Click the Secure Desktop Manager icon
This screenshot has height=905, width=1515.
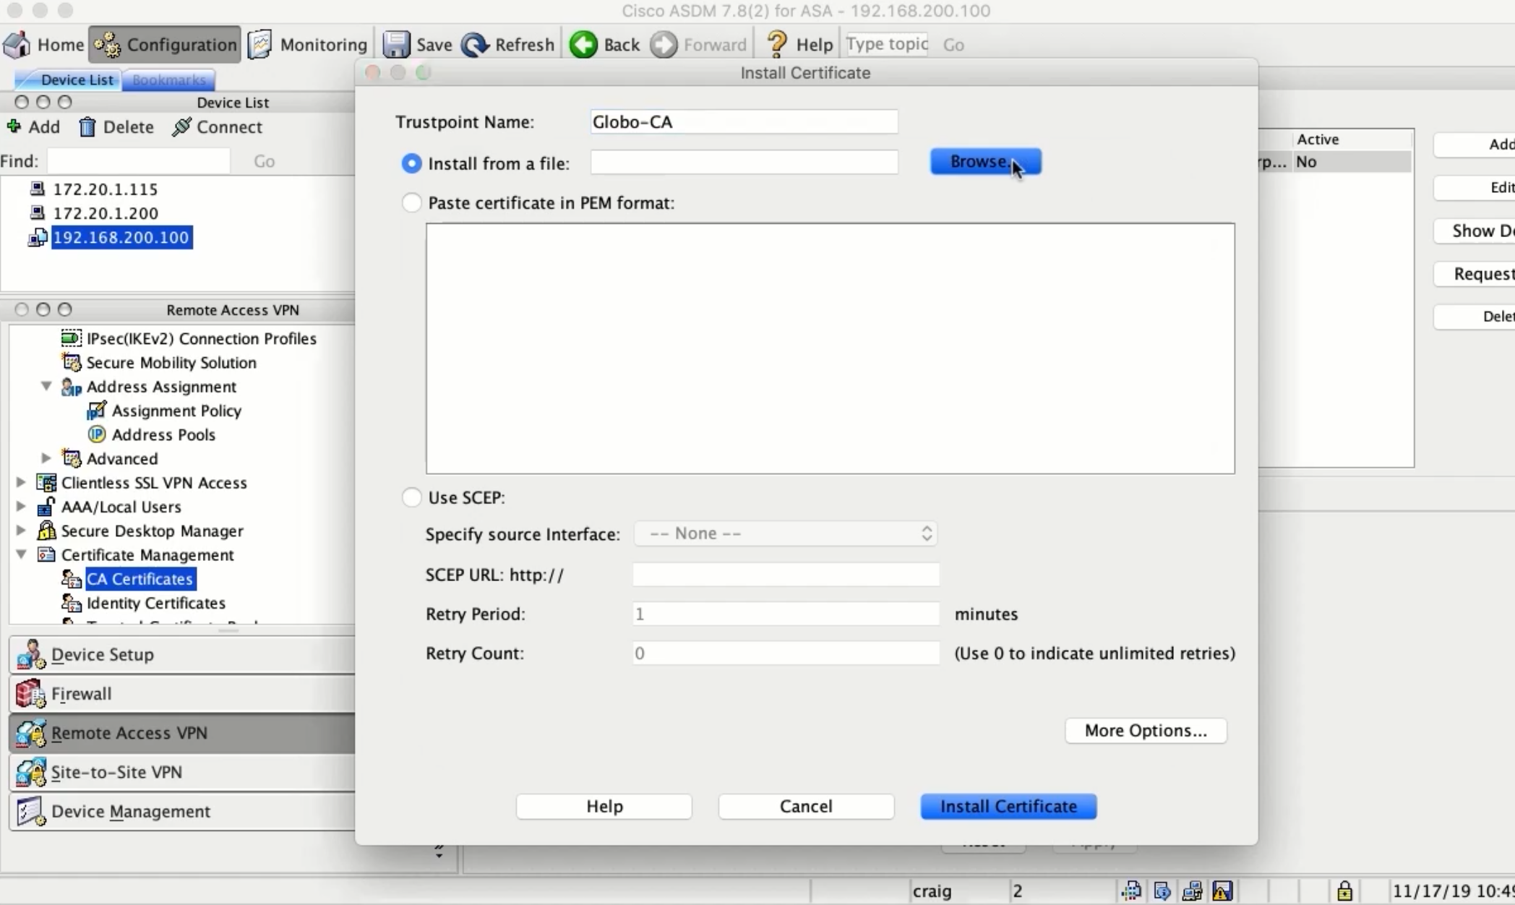coord(46,531)
